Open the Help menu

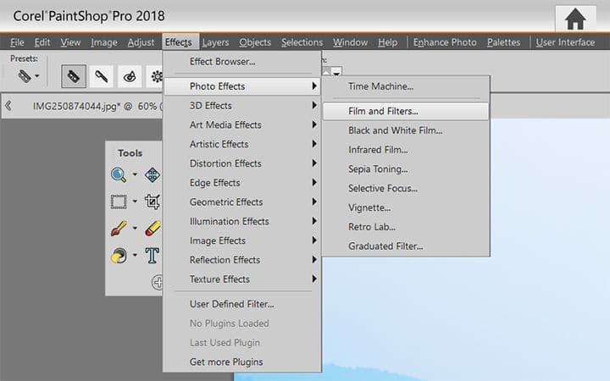pos(387,42)
